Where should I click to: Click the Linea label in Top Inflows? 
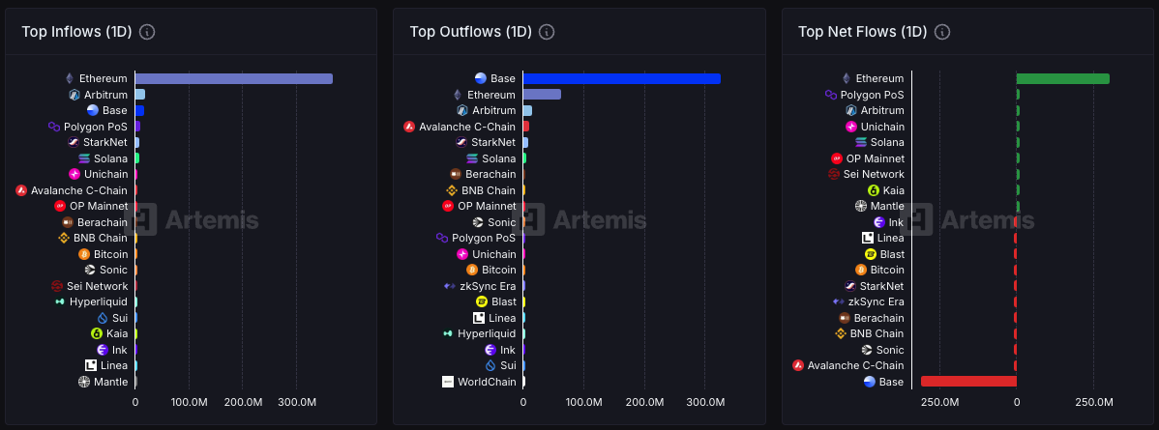tap(114, 365)
